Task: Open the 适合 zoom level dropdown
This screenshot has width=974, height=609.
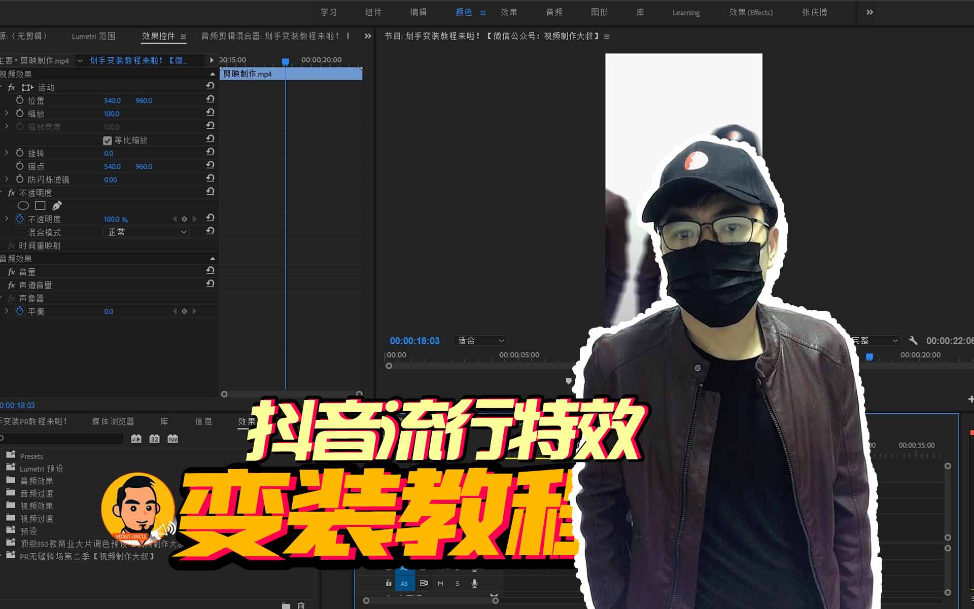Action: (x=480, y=341)
